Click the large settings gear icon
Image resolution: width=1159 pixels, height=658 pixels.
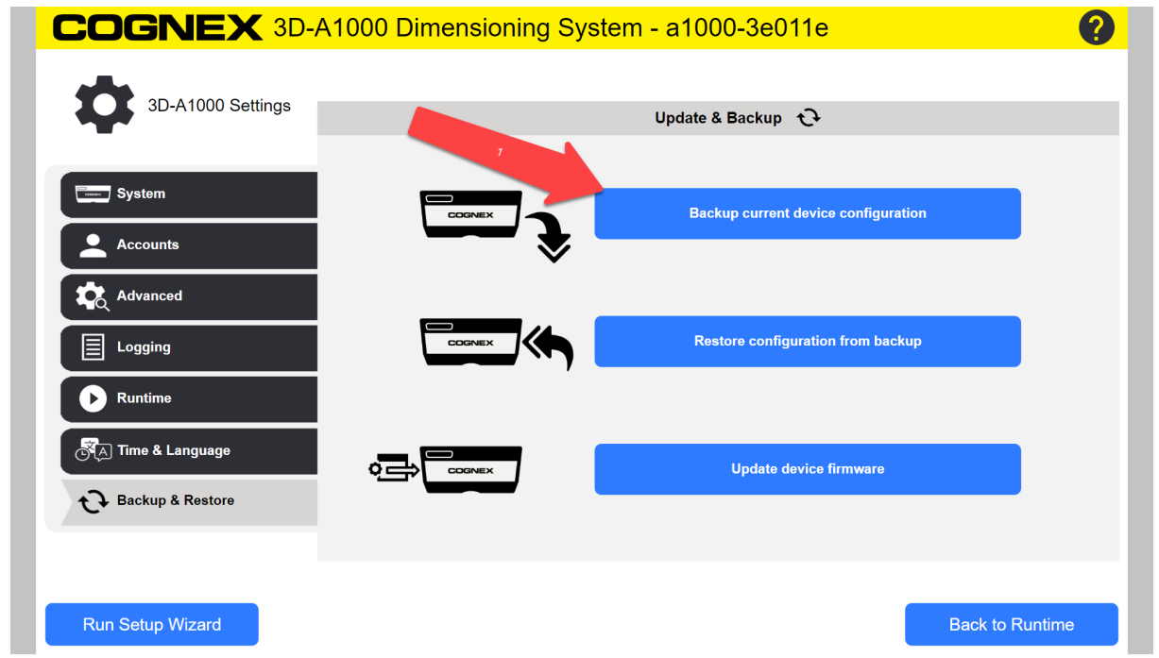105,105
